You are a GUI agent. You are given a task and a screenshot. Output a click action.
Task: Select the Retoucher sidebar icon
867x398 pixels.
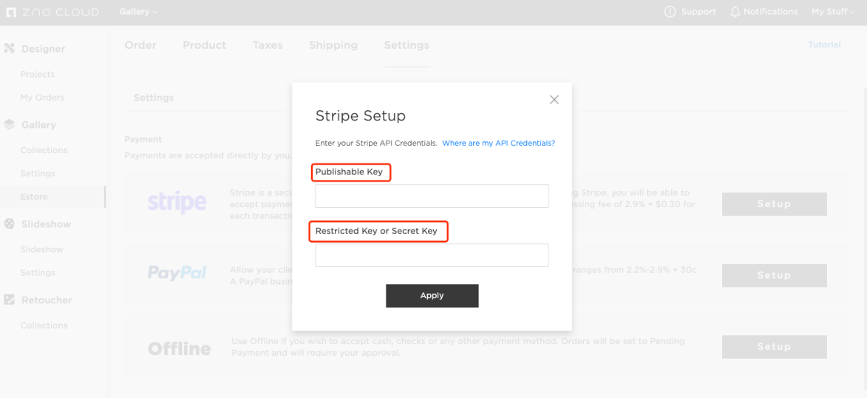10,300
